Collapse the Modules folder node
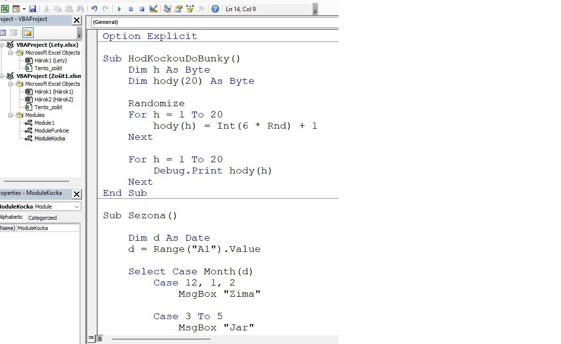Viewport: 561px width, 344px height. tap(11, 115)
